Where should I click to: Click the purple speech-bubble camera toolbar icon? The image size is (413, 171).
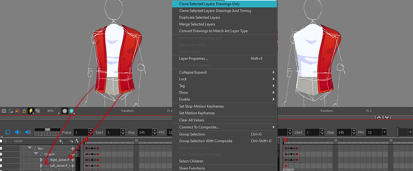click(x=17, y=111)
